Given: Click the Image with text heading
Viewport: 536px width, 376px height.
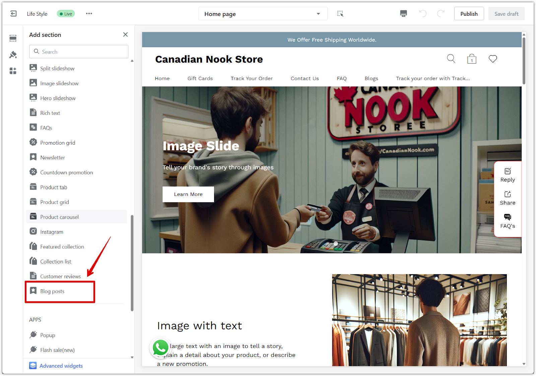Looking at the screenshot, I should coord(199,326).
